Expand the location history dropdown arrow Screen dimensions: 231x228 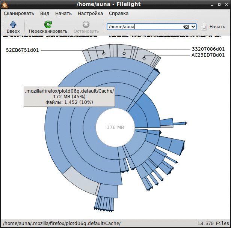coord(193,27)
